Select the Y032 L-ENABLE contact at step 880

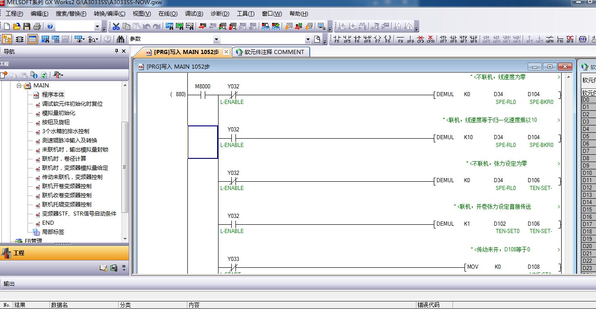point(233,95)
